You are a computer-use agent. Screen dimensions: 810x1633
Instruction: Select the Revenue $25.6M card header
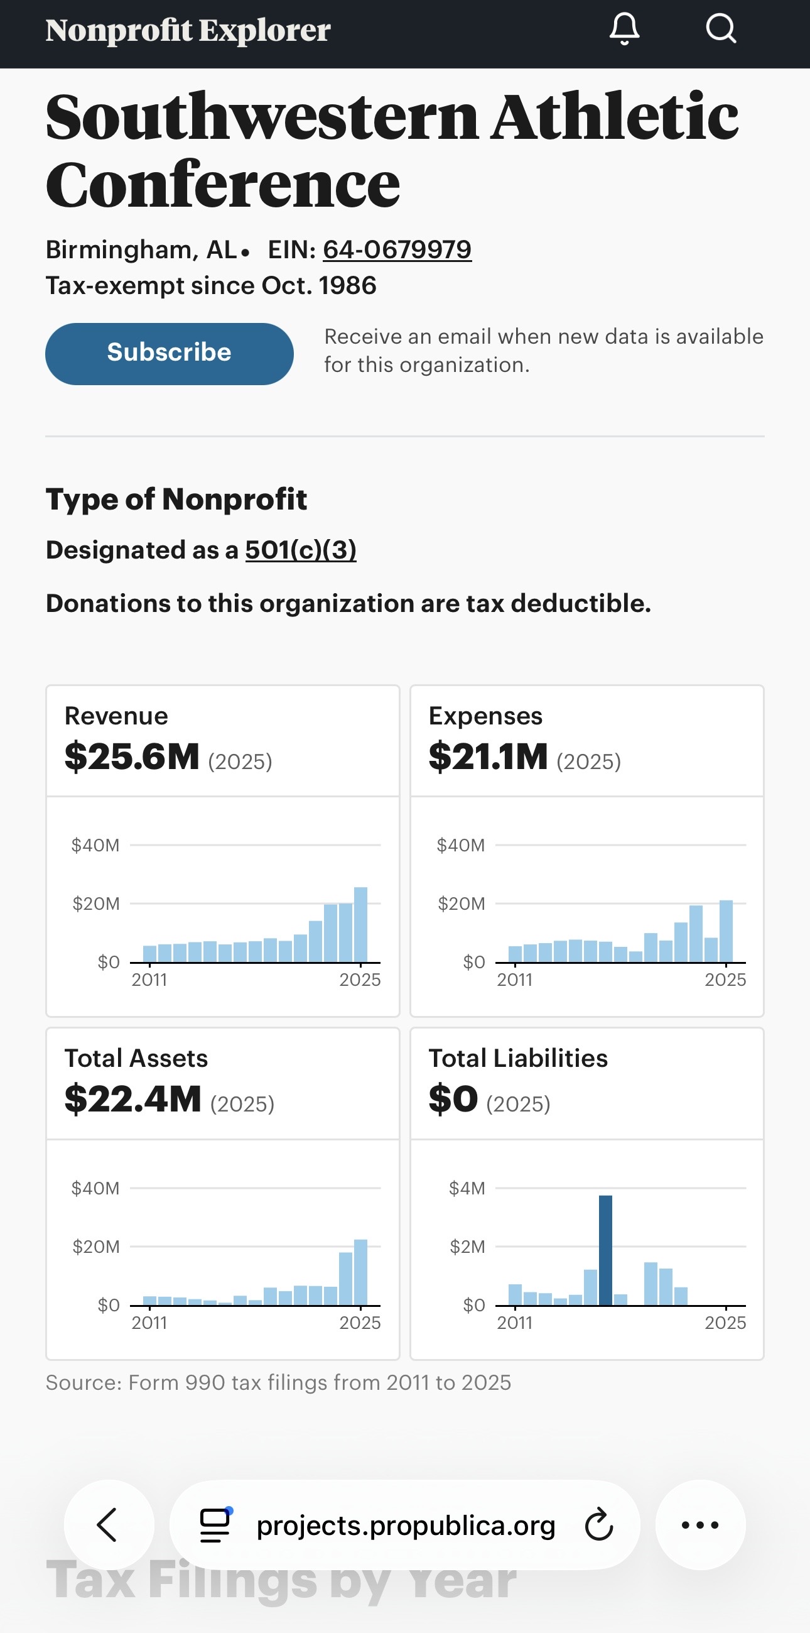coord(223,740)
